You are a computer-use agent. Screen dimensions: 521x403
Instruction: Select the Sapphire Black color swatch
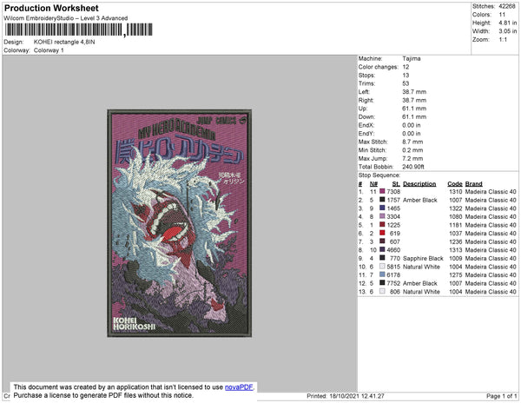pyautogui.click(x=382, y=258)
